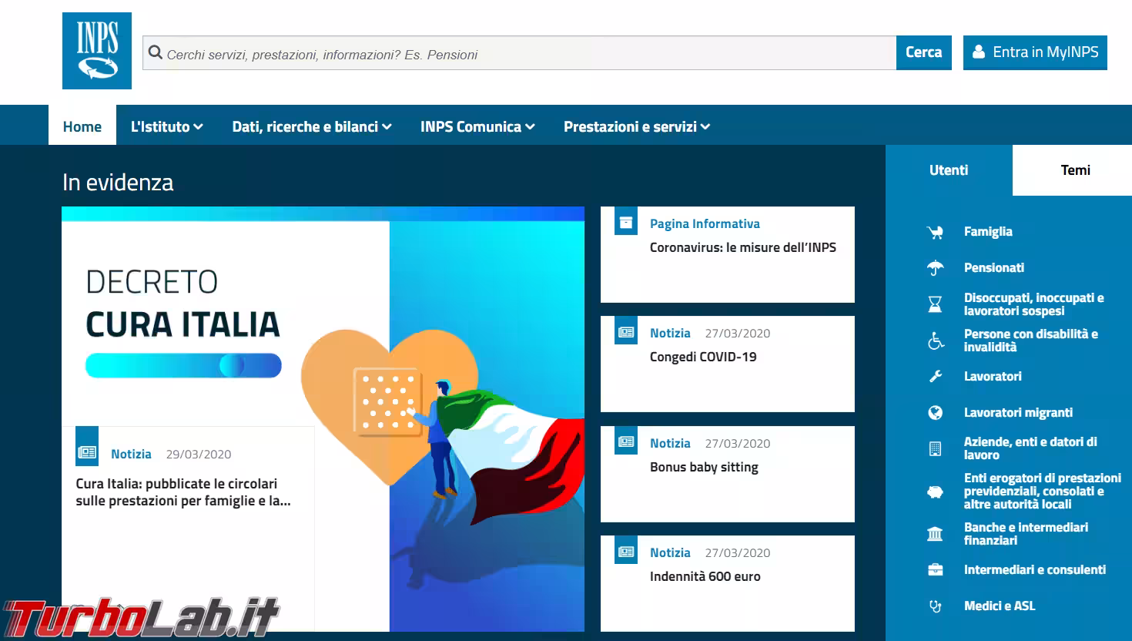Expand the INPS Comunica menu
The width and height of the screenshot is (1132, 641).
[477, 127]
